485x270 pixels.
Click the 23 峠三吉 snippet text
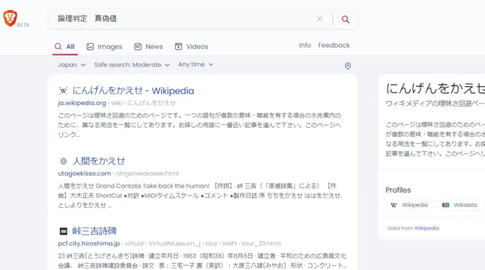pos(202,261)
